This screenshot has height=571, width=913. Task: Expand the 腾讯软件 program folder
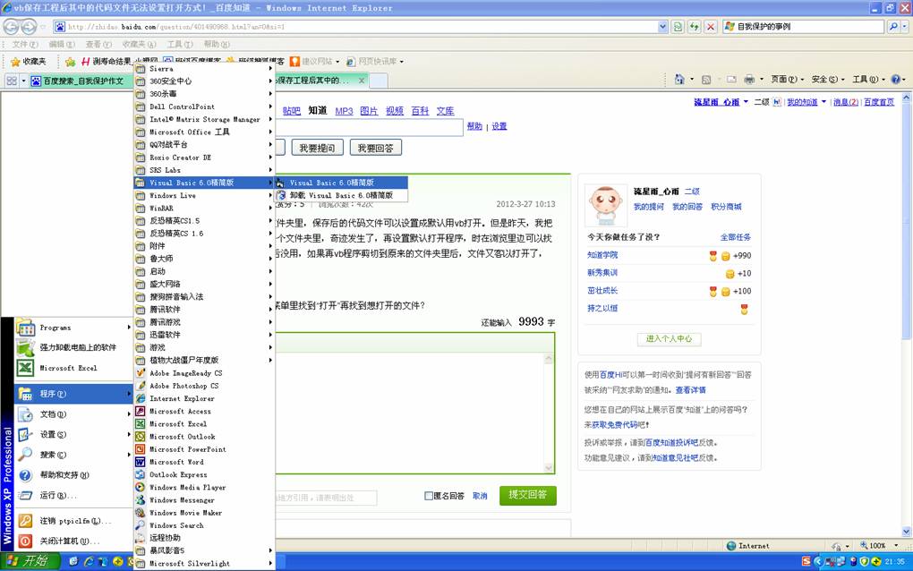(204, 310)
